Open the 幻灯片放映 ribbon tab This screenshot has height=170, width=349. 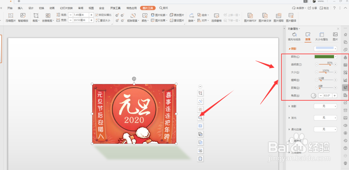[x=66, y=8]
